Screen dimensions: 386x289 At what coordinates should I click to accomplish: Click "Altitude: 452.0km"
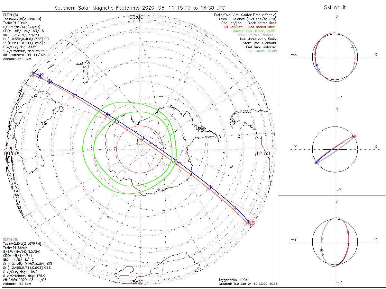[x=17, y=59]
